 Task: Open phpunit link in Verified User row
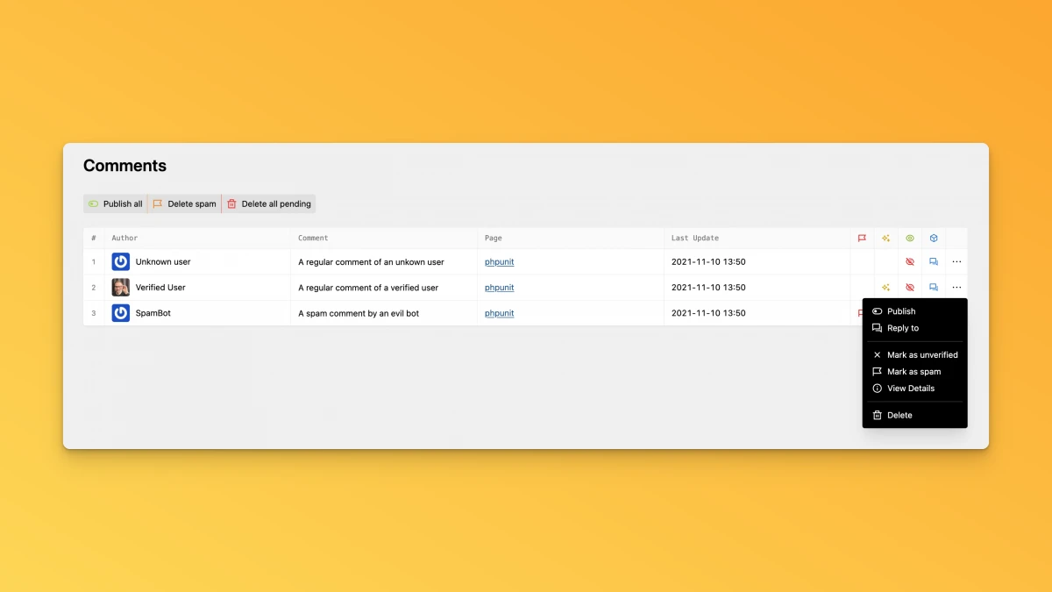[500, 288]
